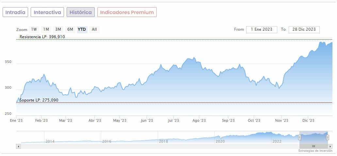Click the navigator scroll right arrow
The image size is (337, 156).
[x=330, y=146]
